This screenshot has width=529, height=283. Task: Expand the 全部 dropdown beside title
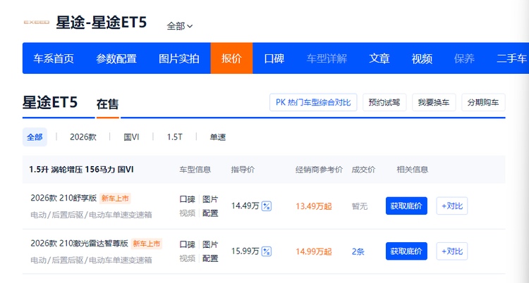coord(180,26)
